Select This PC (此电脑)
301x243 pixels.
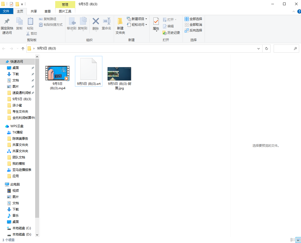point(15,184)
